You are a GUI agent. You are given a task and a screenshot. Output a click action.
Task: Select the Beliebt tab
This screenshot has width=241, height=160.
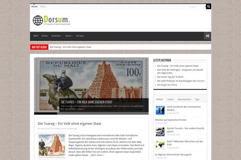pyautogui.click(x=159, y=99)
